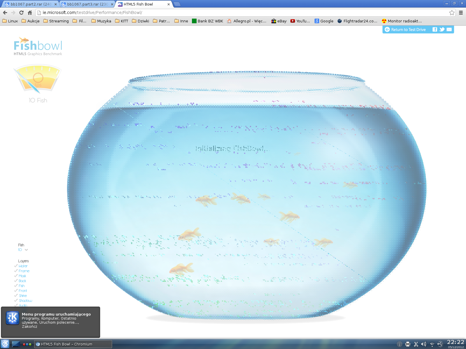Toggle the Water layer checkbox

pos(16,266)
